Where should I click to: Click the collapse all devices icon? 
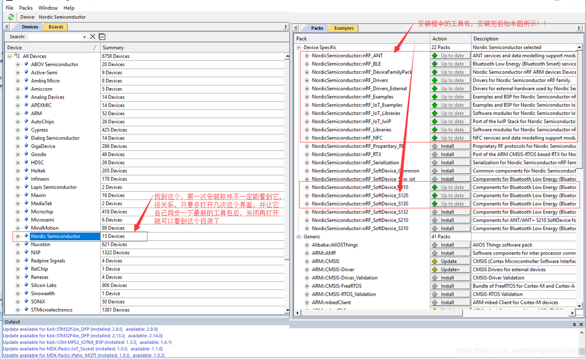(x=102, y=37)
